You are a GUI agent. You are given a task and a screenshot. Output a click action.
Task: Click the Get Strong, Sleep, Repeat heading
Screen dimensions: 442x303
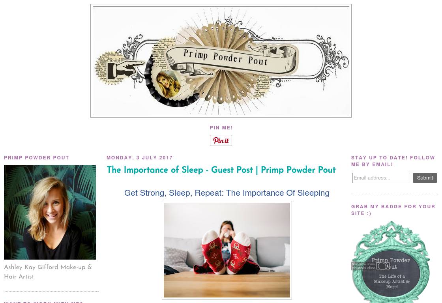click(227, 193)
